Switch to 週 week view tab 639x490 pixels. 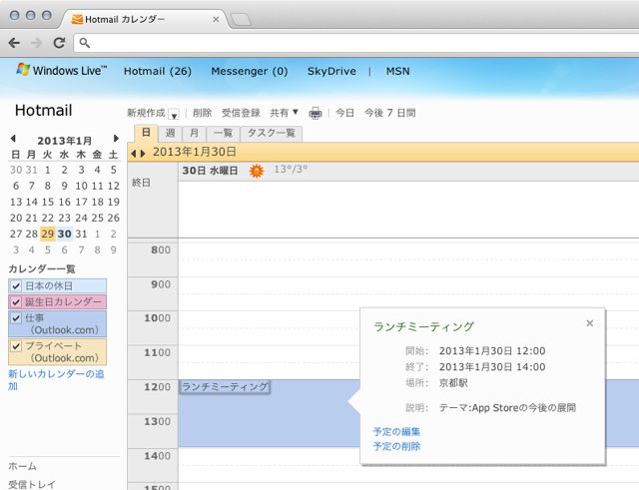[171, 133]
